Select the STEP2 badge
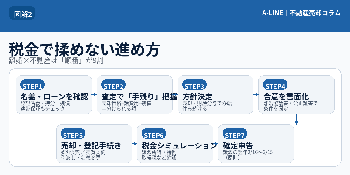The image size is (350, 175). point(113,86)
